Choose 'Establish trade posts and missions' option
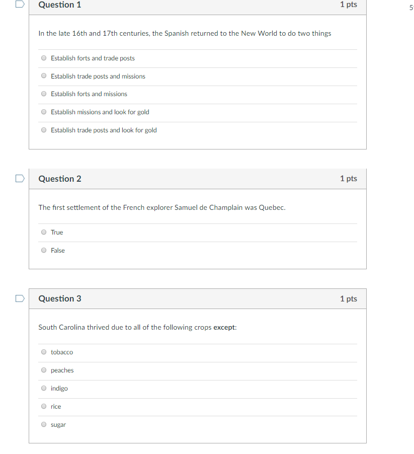Image resolution: width=414 pixels, height=454 pixels. 44,76
